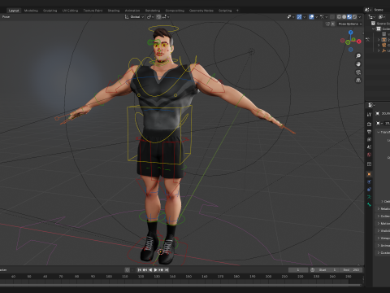
Task: Open the View Layer properties tab
Action: tap(369, 139)
